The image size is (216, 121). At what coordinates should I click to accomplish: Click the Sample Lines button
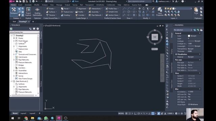pos(112,12)
